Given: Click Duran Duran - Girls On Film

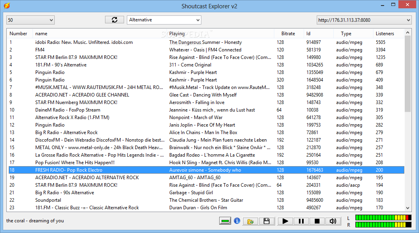Looking at the screenshot, I should 198,207.
